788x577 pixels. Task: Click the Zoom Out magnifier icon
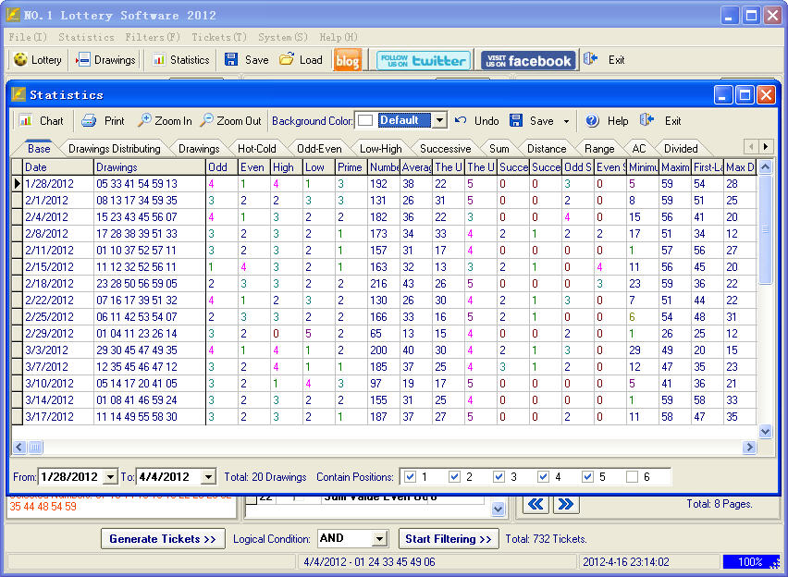pyautogui.click(x=206, y=120)
